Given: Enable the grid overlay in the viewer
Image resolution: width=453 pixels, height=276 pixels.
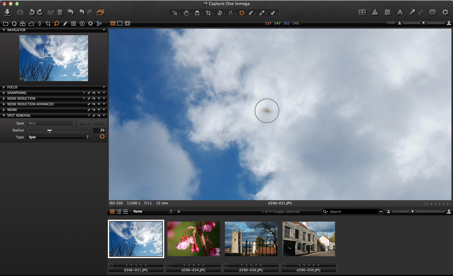Looking at the screenshot, I should tap(388, 12).
